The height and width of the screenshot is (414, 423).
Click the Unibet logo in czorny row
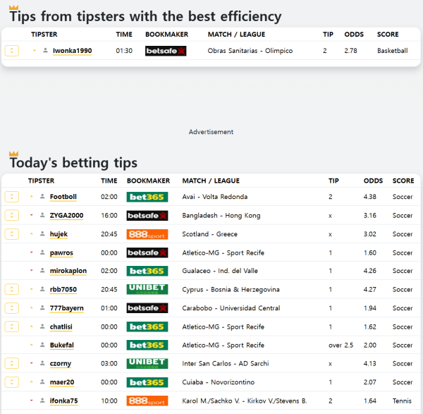(147, 363)
